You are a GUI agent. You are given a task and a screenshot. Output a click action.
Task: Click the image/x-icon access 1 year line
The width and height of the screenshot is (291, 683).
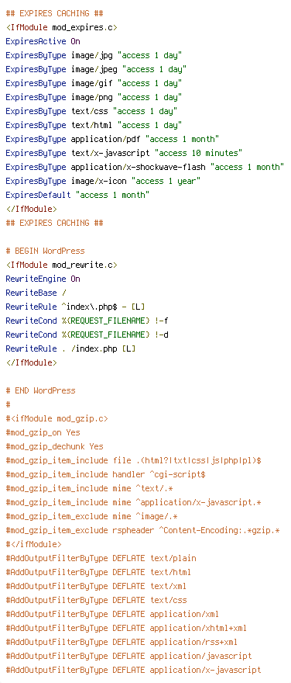pyautogui.click(x=103, y=181)
